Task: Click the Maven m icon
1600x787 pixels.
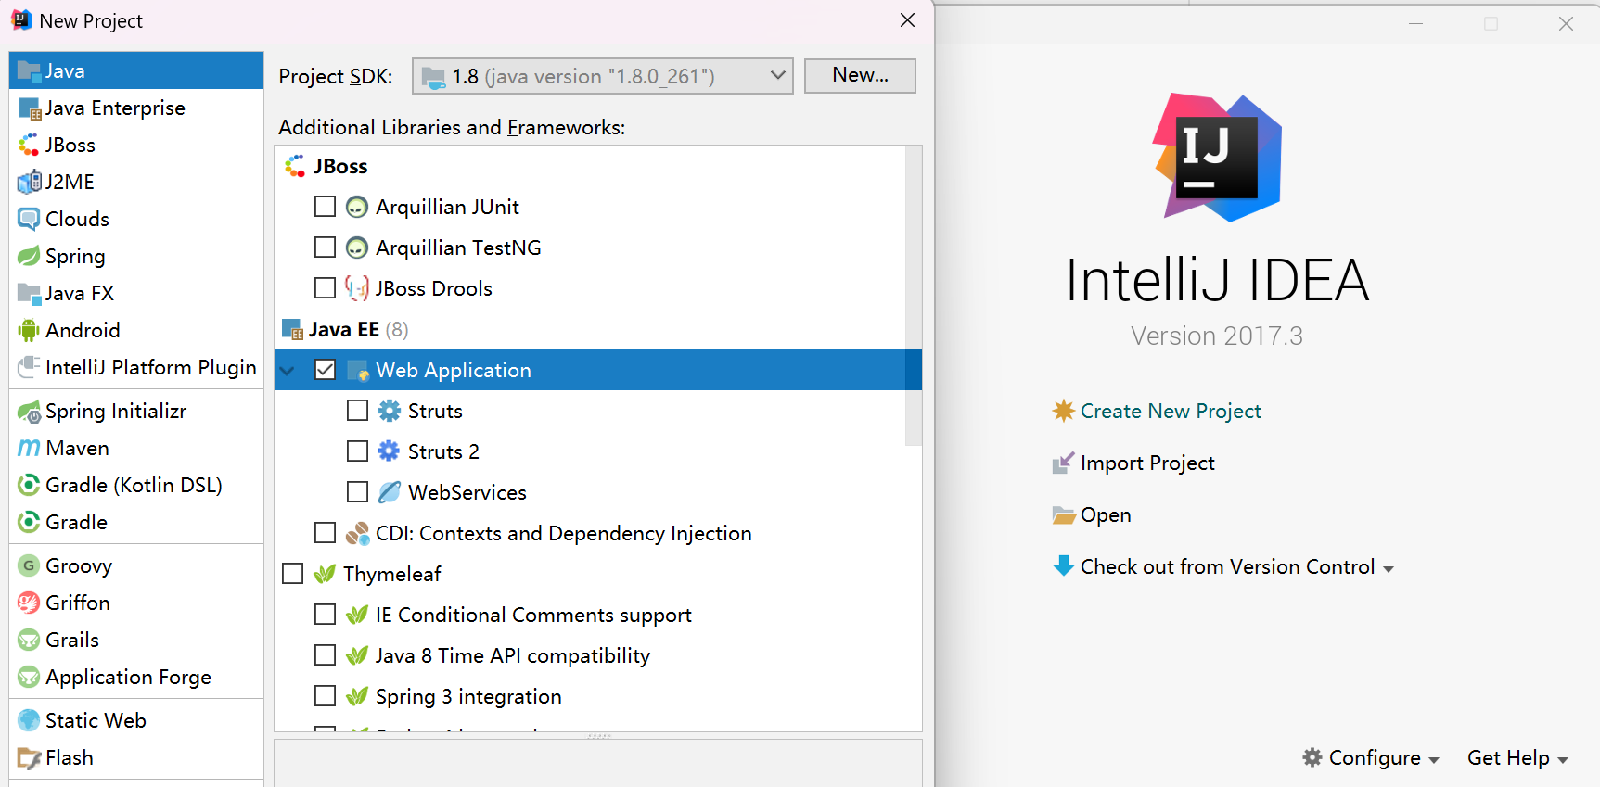Action: tap(29, 448)
